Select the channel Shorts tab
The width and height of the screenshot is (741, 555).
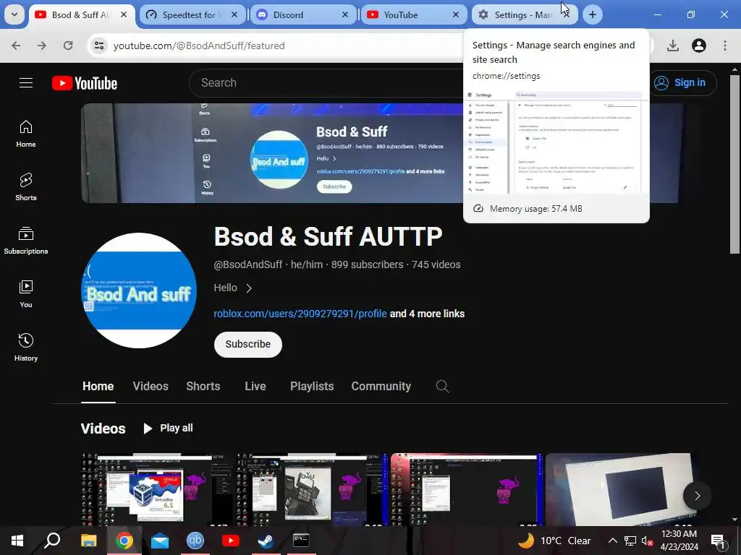pyautogui.click(x=203, y=386)
